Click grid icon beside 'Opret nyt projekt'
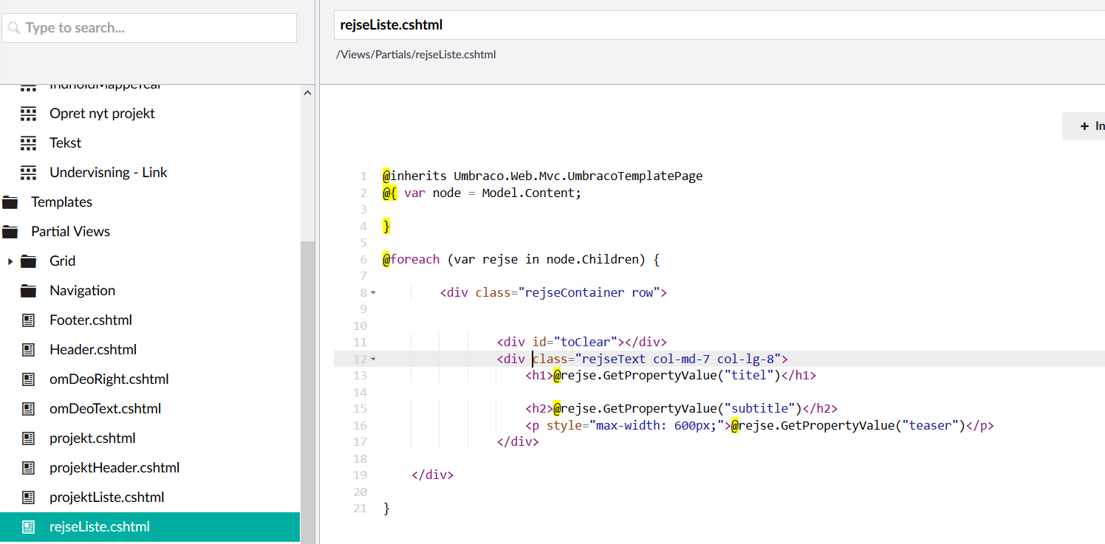Image resolution: width=1105 pixels, height=544 pixels. [x=28, y=114]
